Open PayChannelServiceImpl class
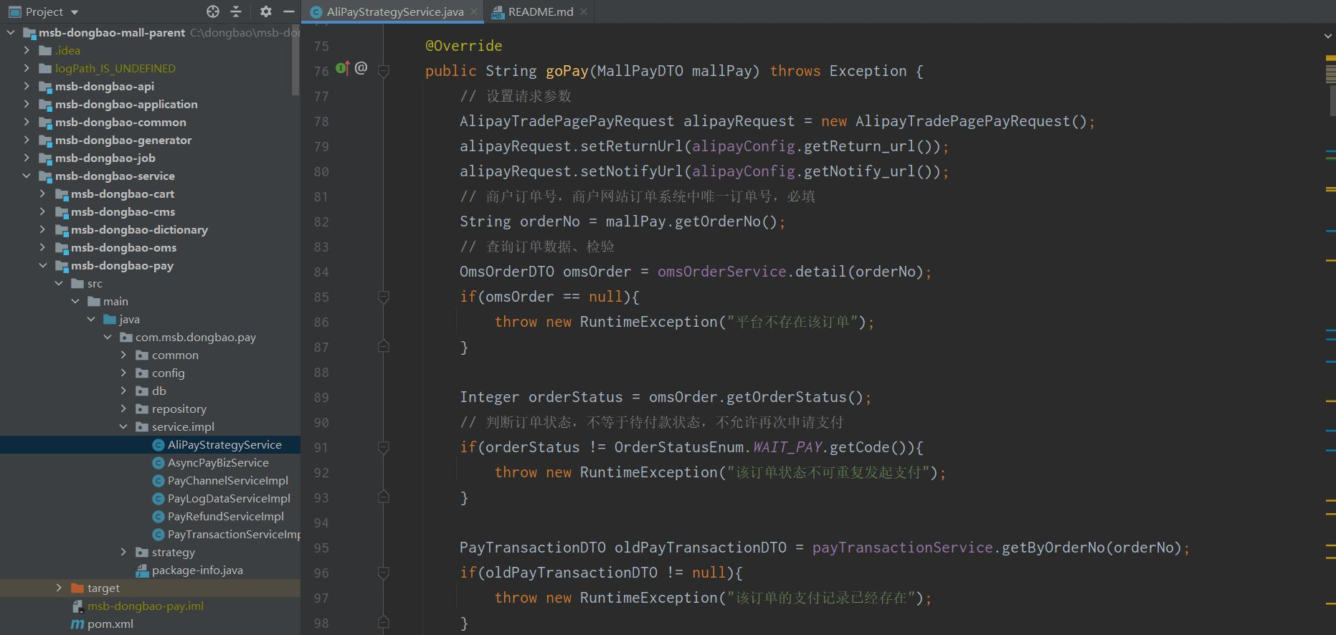 (228, 480)
